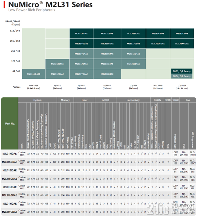The height and width of the screenshot is (217, 197).
Task: Select the QFN32 package label
Action: 57,87
